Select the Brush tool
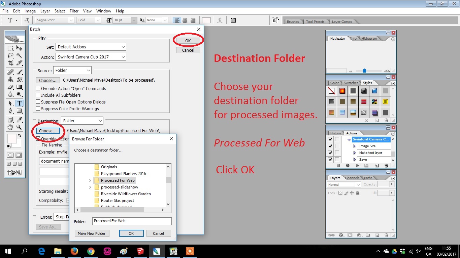 pyautogui.click(x=19, y=72)
